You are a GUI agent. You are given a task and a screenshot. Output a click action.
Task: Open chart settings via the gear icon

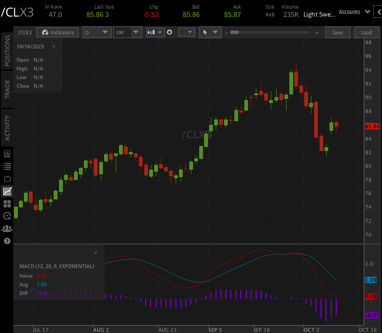click(x=170, y=32)
